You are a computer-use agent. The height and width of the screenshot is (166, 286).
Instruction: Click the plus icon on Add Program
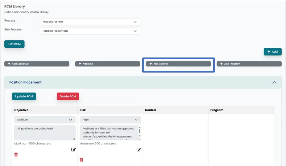tap(222, 64)
